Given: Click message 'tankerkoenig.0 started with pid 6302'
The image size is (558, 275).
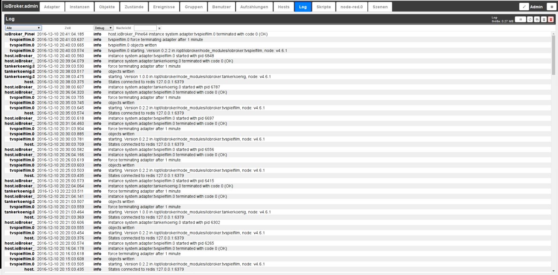Looking at the screenshot, I should click(x=164, y=222).
